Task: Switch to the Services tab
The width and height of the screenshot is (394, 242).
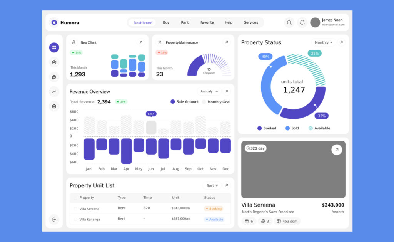Action: [251, 22]
